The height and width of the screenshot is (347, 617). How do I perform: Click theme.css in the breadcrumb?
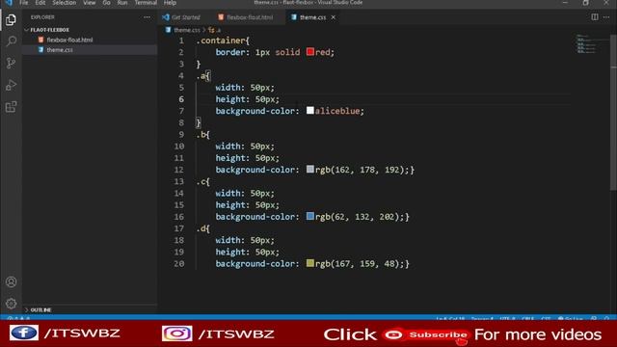point(186,30)
